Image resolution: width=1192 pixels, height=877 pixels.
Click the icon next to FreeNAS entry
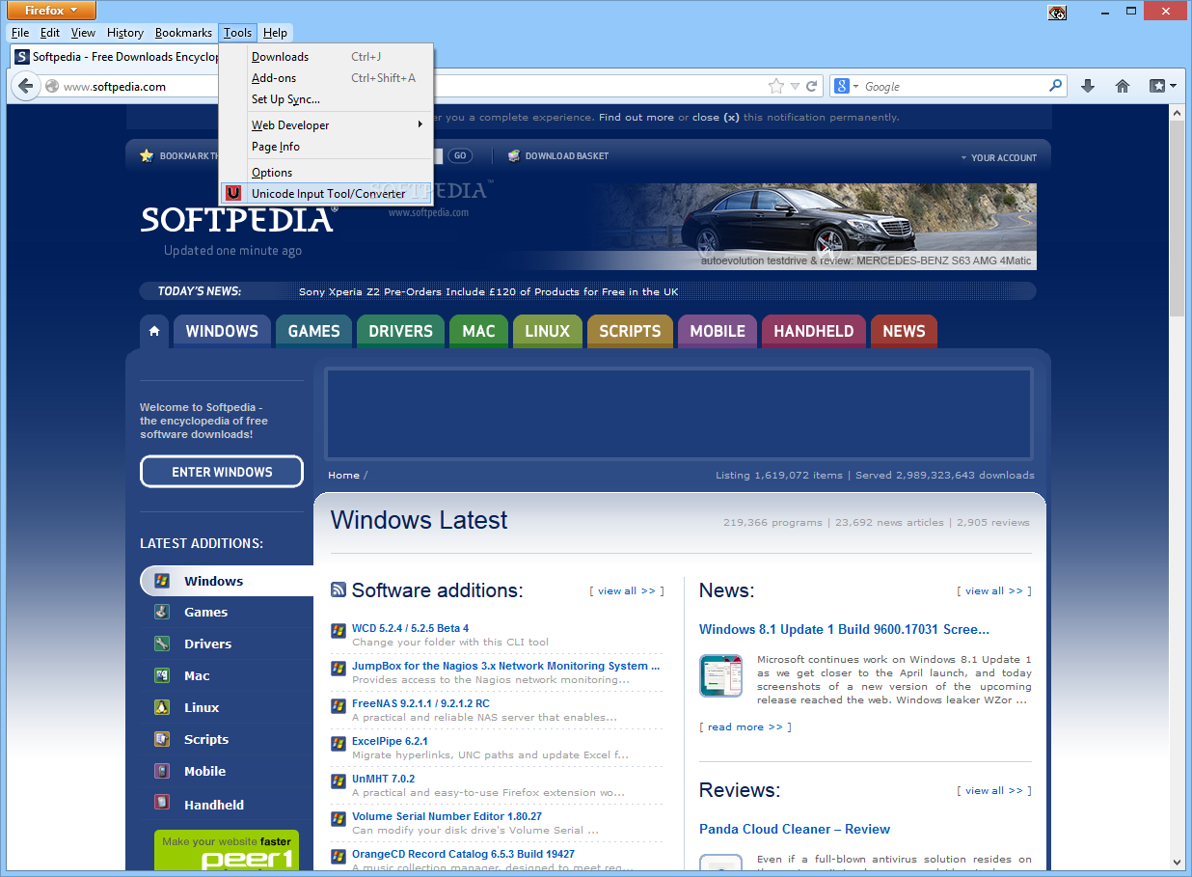click(x=339, y=706)
